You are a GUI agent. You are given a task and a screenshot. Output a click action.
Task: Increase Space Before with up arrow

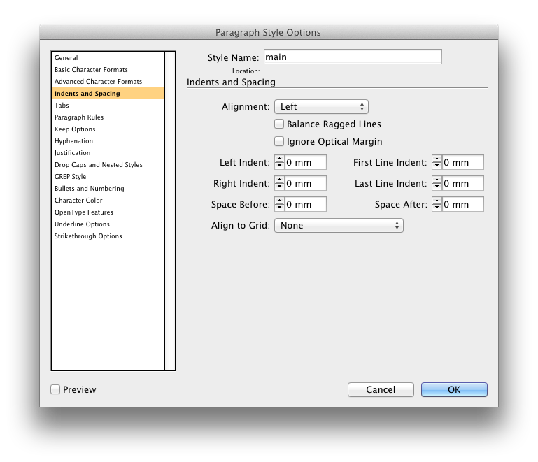(x=280, y=201)
